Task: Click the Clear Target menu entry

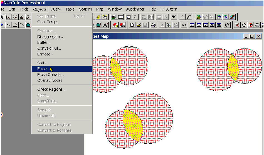Action: coord(48,22)
